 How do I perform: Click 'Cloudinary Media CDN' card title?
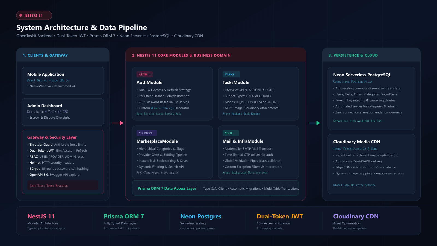click(357, 142)
